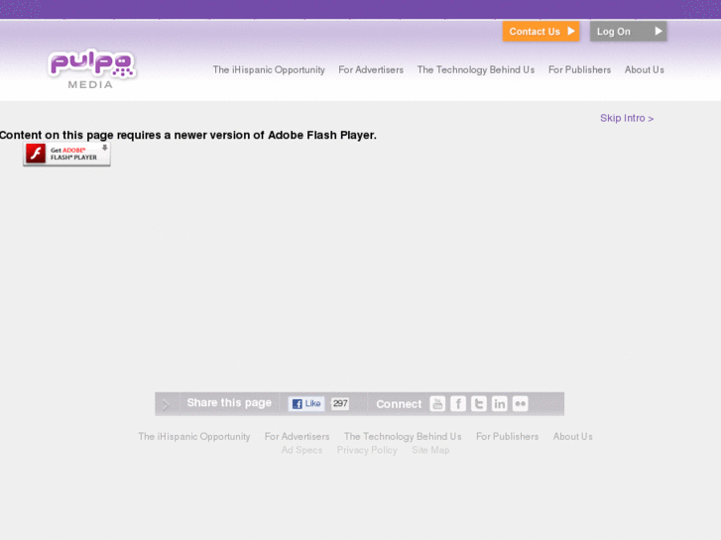Viewport: 721px width, 540px height.
Task: Open the Ad Specs footer link
Action: (x=301, y=450)
